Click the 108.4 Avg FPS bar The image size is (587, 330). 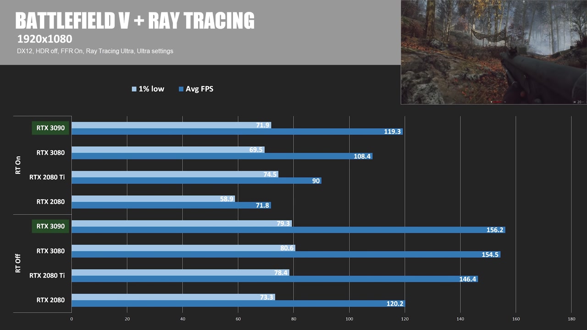click(222, 156)
